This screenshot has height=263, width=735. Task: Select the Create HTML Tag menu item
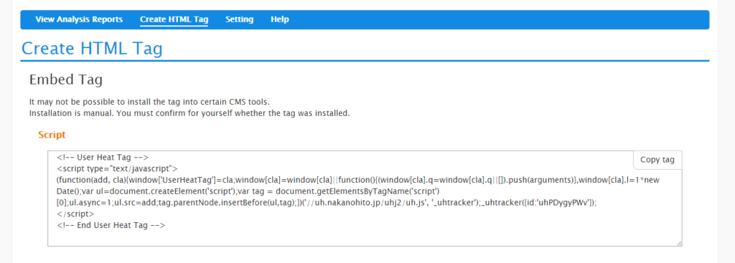pos(174,19)
